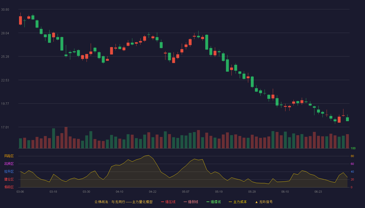365x208 pixels.
Task: Toggle the 主力成本 legend series
Action: pyautogui.click(x=238, y=202)
